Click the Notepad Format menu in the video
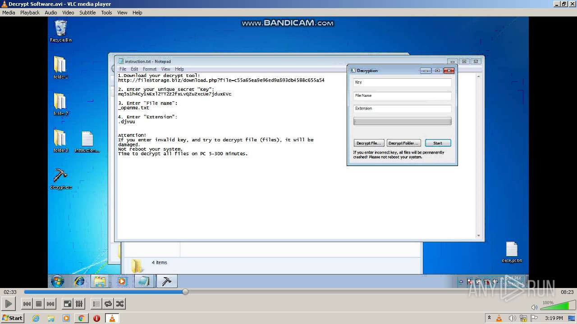Screen dimensions: 577x324 (x=150, y=69)
